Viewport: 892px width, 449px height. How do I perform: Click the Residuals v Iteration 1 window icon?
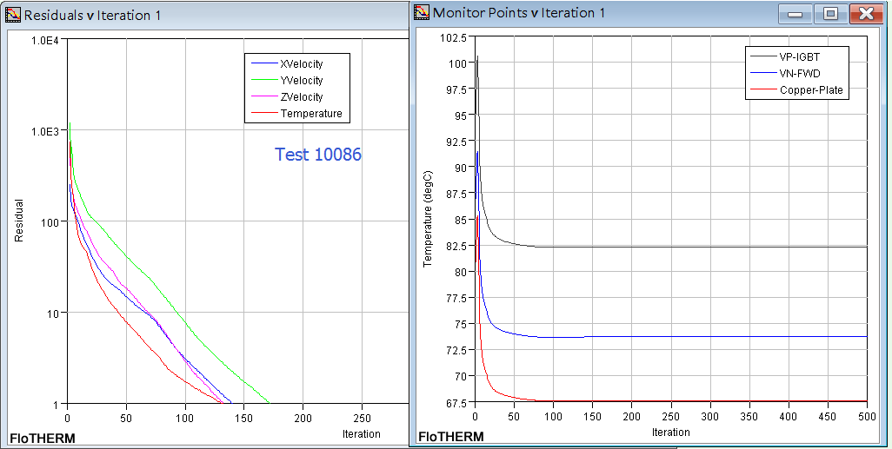12,14
